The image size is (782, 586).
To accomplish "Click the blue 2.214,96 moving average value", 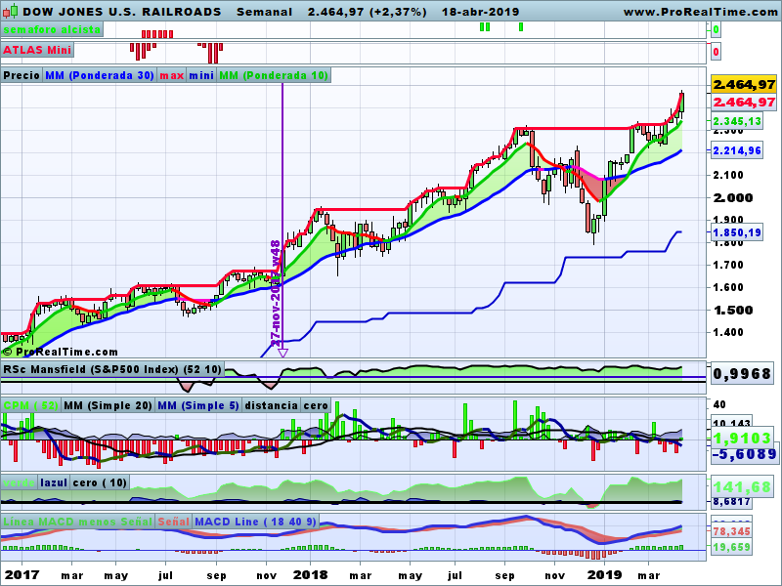I will 737,150.
